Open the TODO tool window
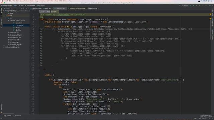Image resolution: width=214 pixels, height=120 pixels. pos(7,116)
